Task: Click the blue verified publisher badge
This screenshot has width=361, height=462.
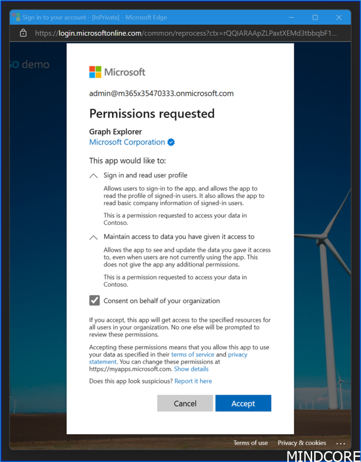Action: (x=171, y=142)
